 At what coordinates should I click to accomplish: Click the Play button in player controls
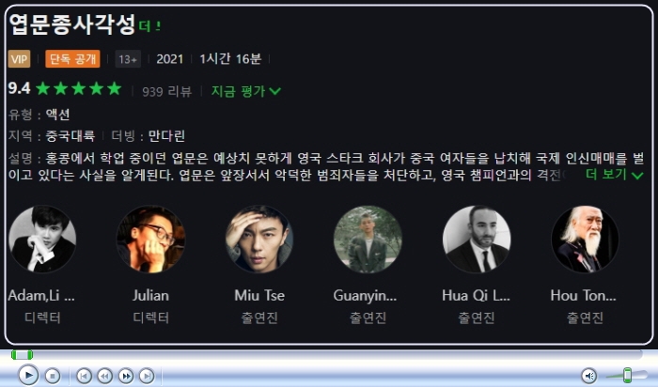[x=28, y=375]
